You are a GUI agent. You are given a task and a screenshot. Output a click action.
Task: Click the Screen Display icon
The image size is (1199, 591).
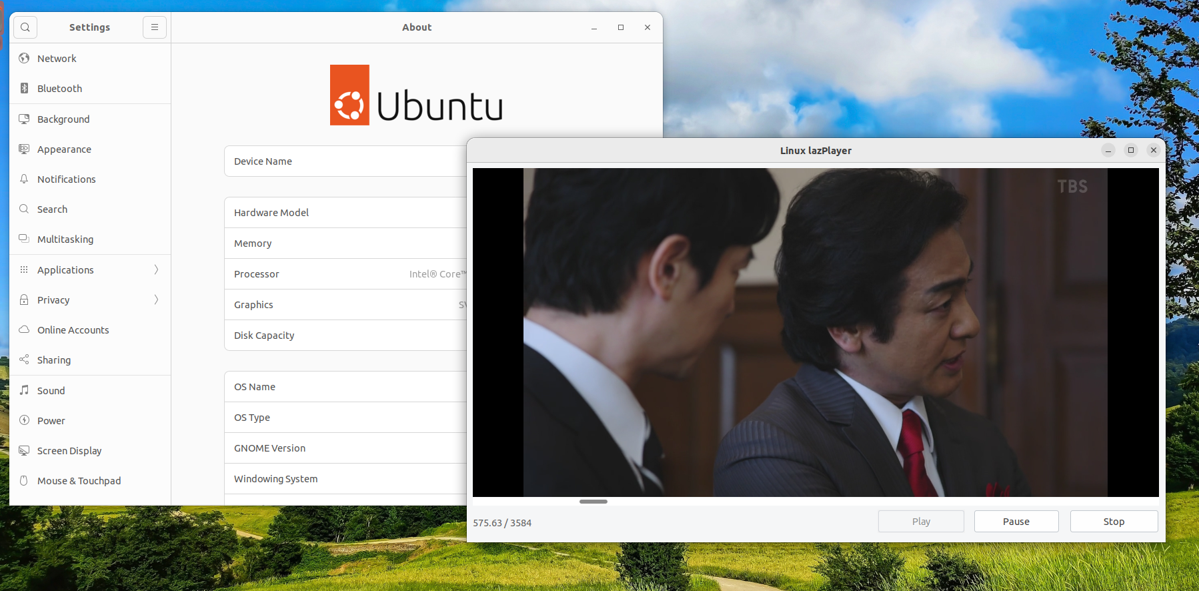pos(24,450)
